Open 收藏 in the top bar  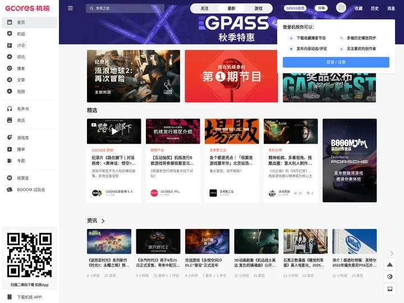point(359,8)
